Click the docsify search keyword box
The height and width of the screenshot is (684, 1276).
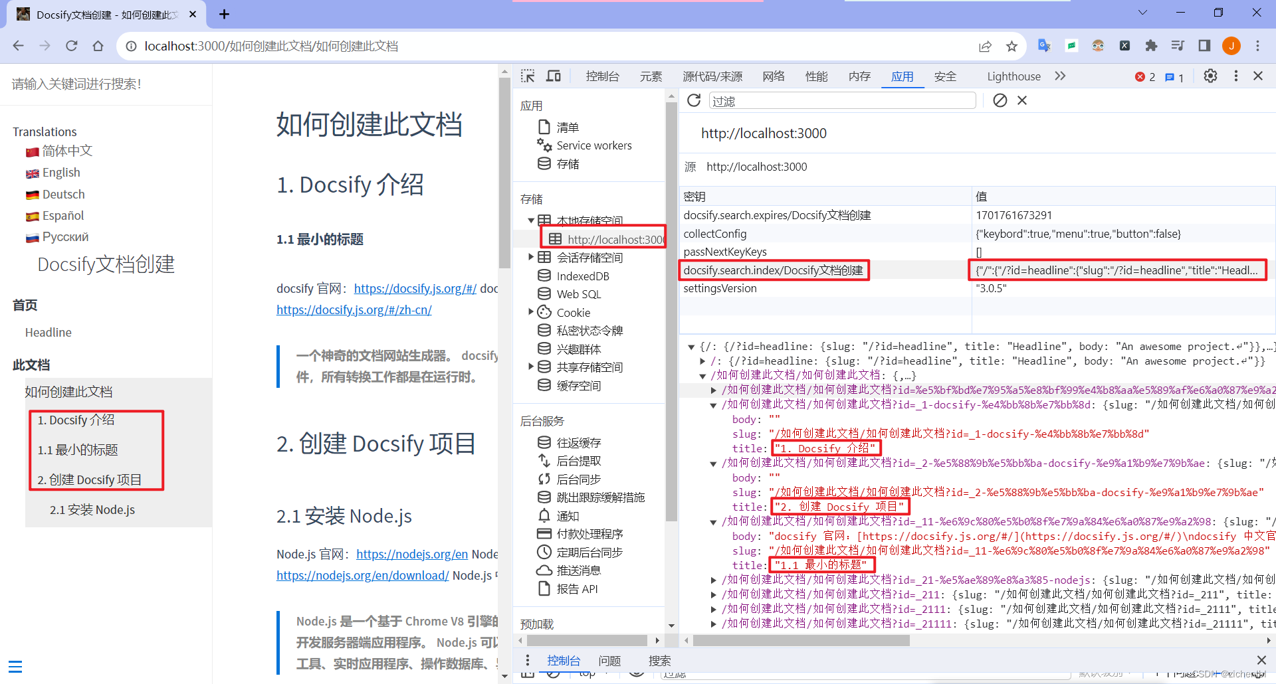click(x=106, y=84)
